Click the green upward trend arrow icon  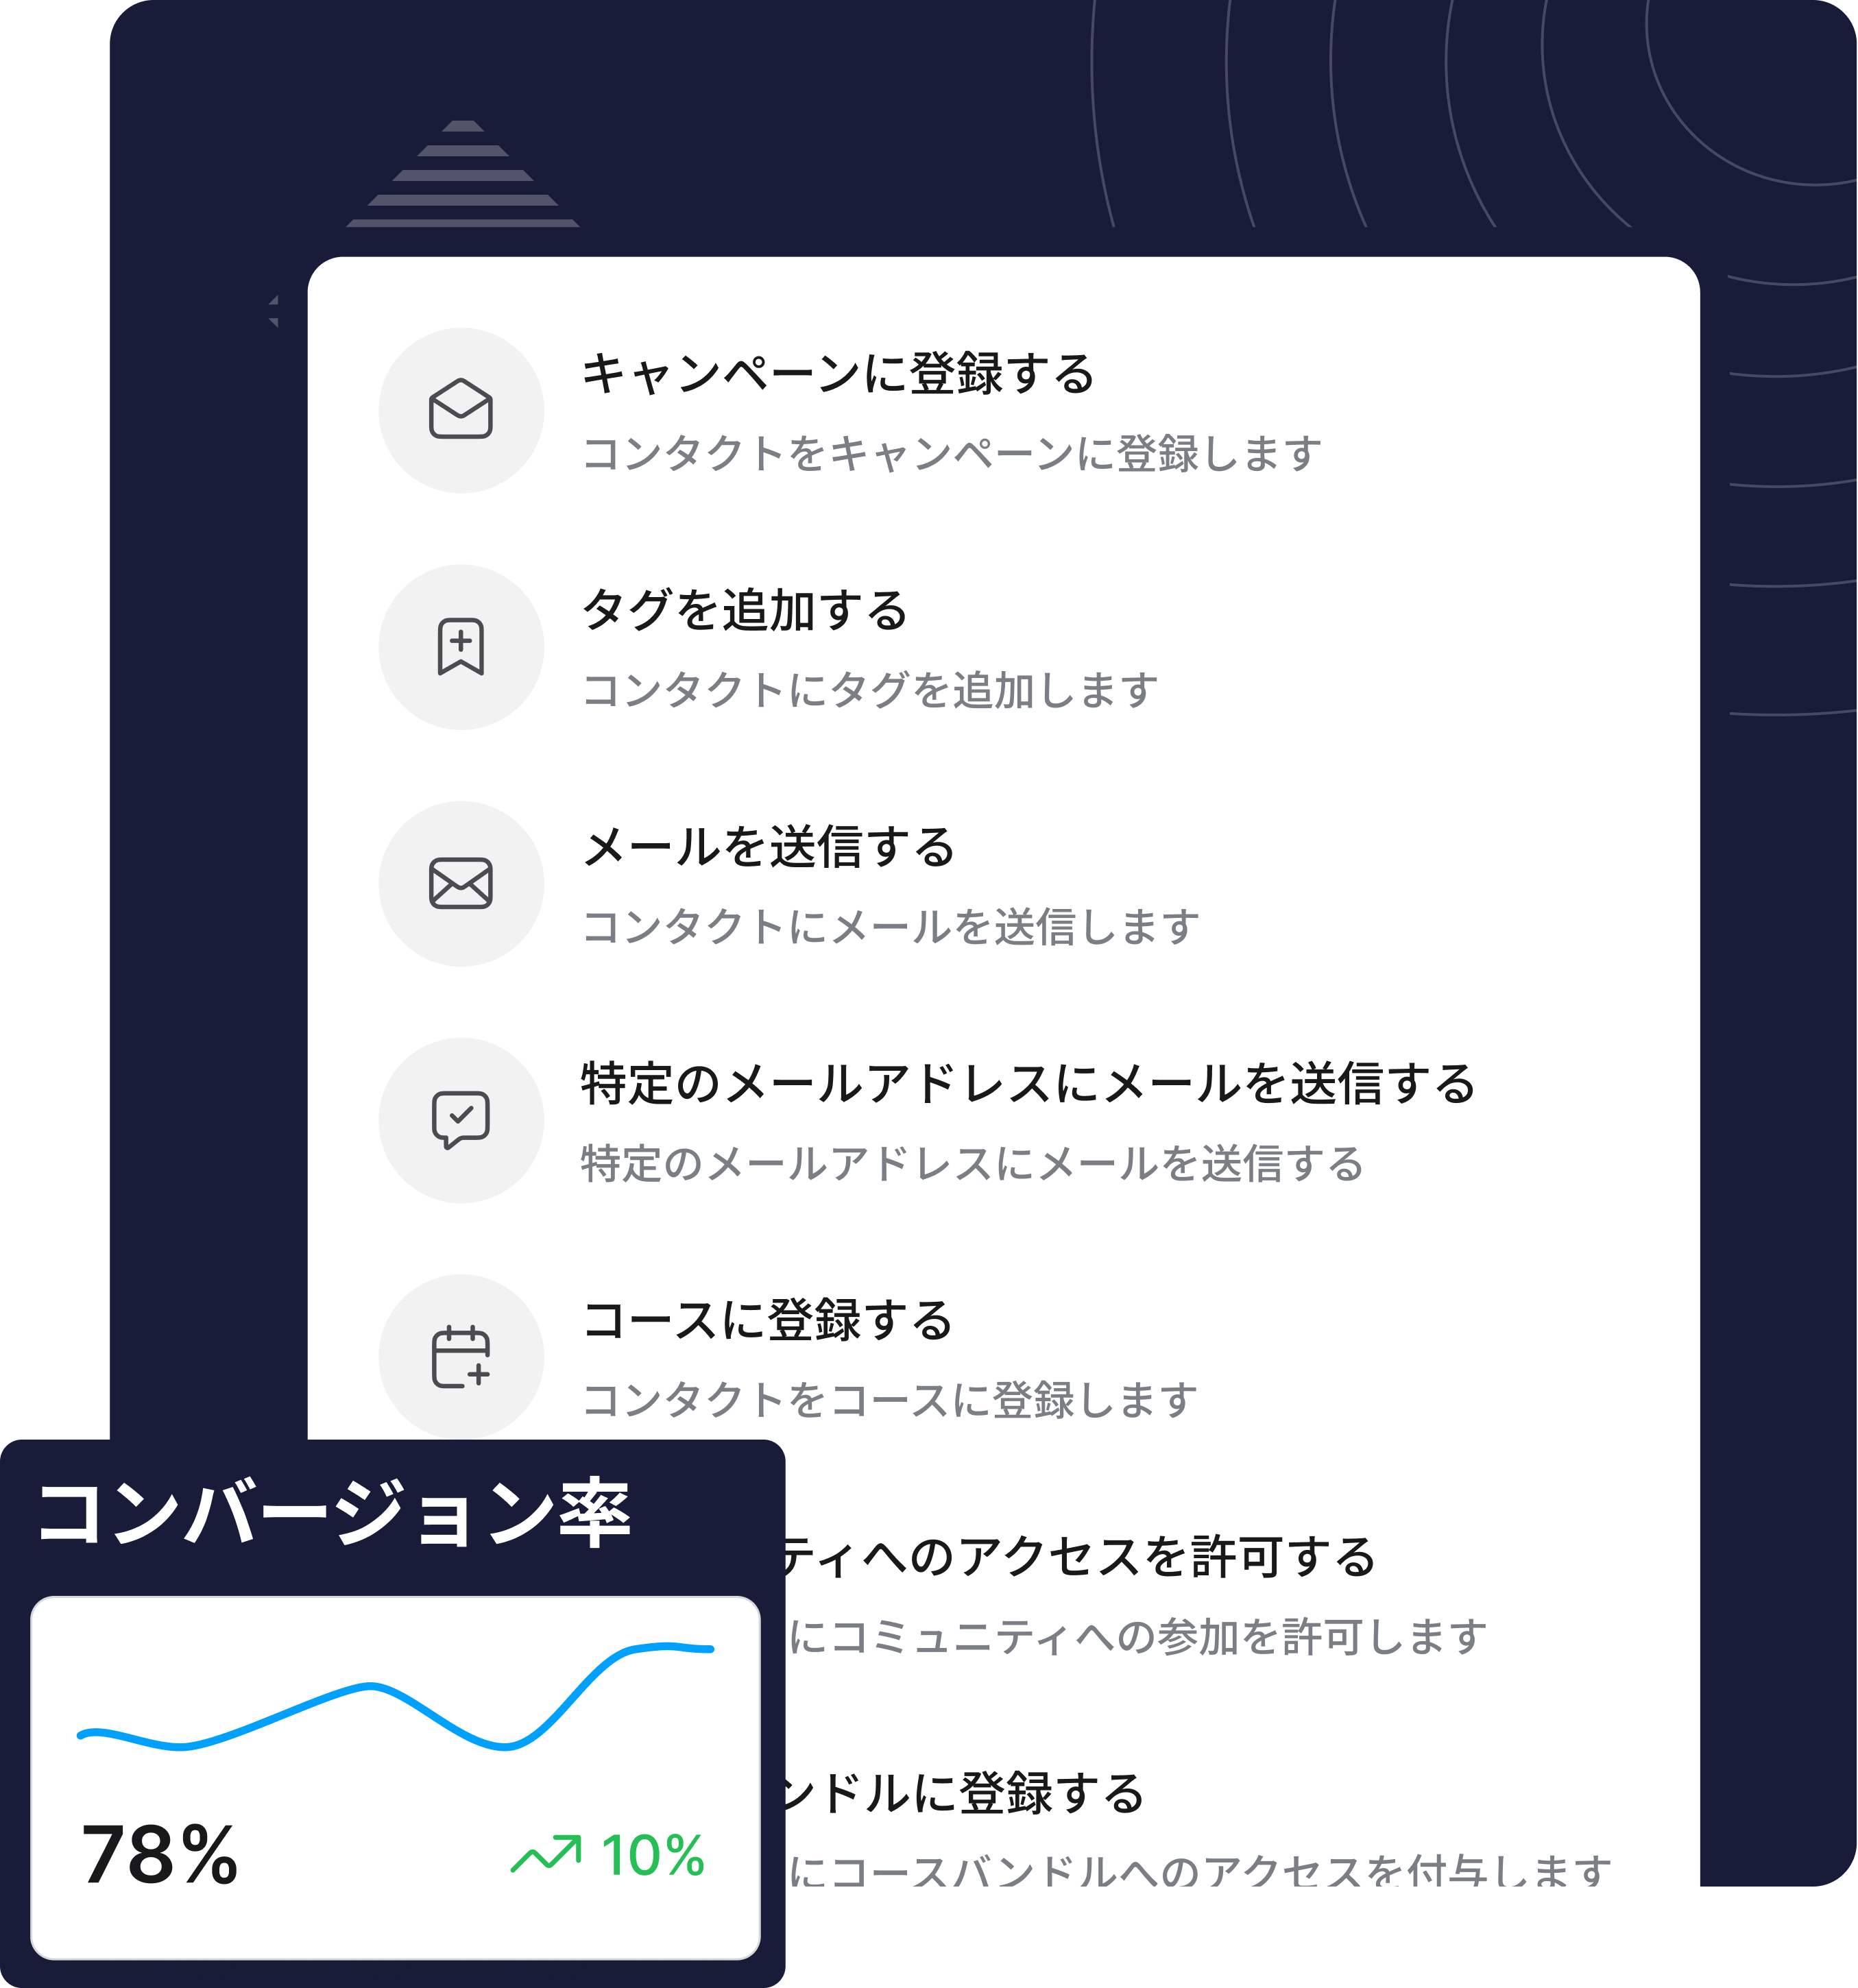[x=546, y=1855]
